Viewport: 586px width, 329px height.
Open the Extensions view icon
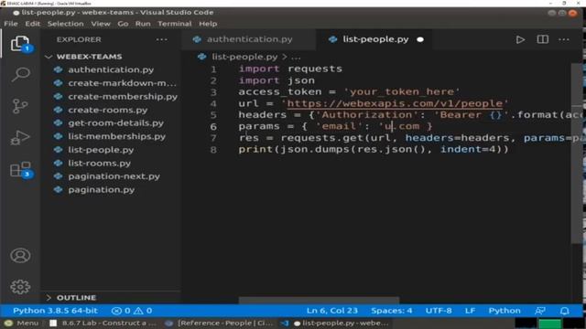(x=20, y=170)
